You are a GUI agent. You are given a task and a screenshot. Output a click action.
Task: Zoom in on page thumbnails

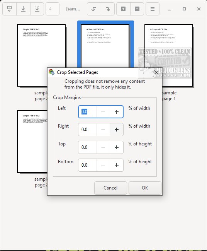point(123,9)
